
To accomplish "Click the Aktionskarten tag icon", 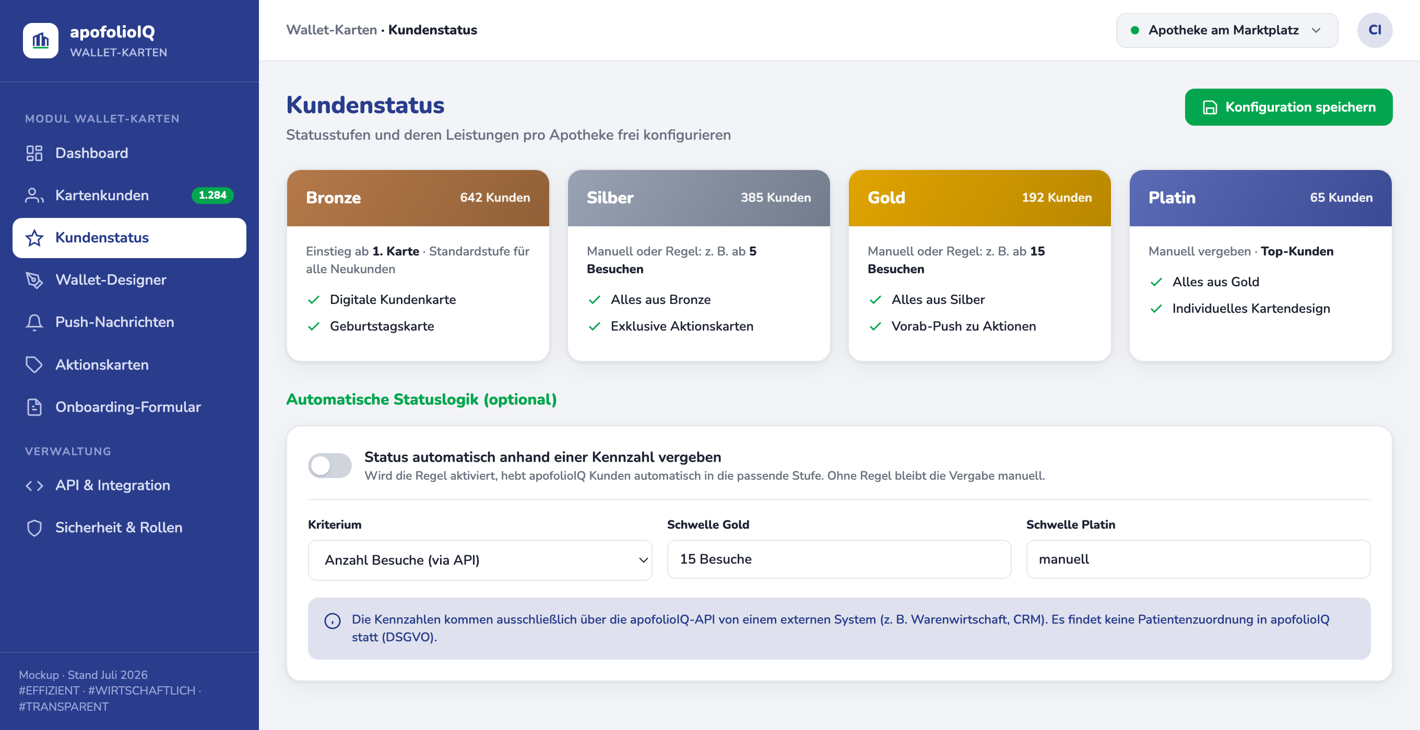I will tap(34, 364).
